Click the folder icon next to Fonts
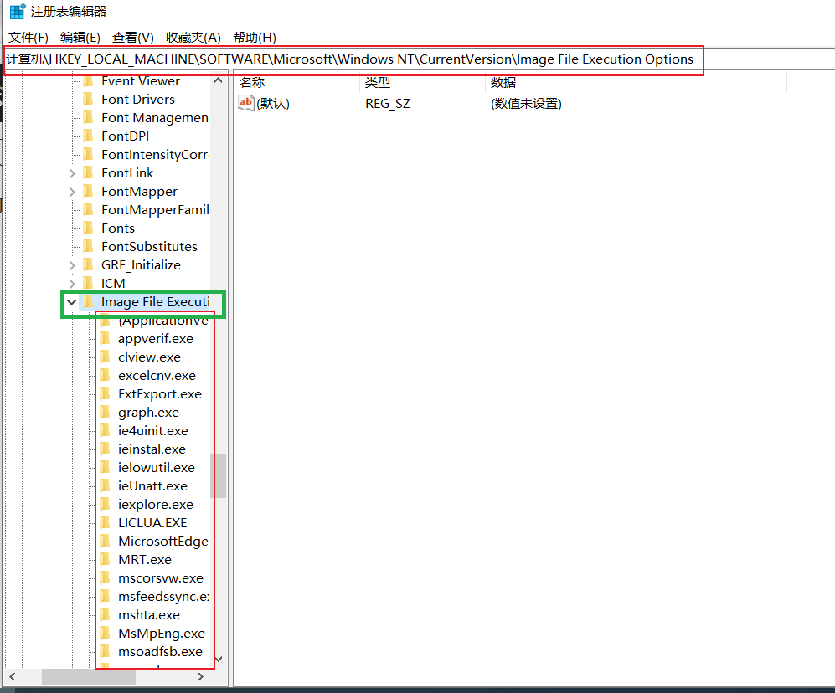This screenshot has height=693, width=835. pyautogui.click(x=88, y=228)
